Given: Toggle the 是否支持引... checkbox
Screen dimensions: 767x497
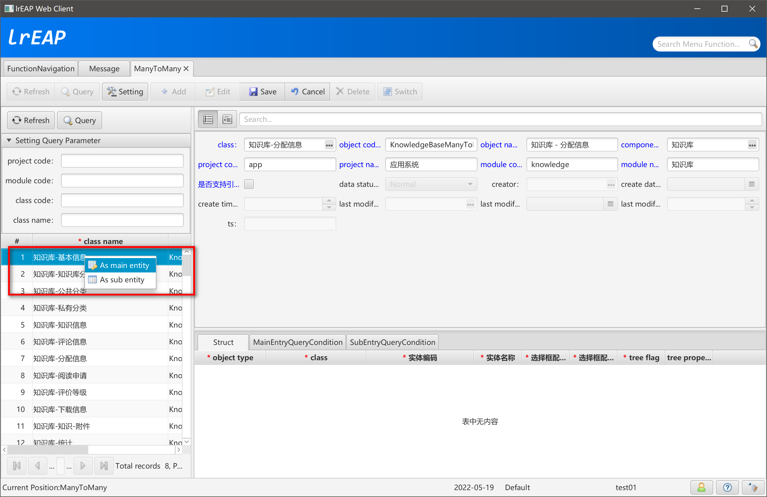Looking at the screenshot, I should (x=249, y=184).
